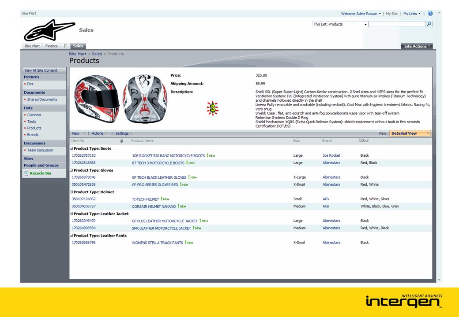Open the My Site link
Viewport: 459px width, 317px height.
tap(391, 14)
